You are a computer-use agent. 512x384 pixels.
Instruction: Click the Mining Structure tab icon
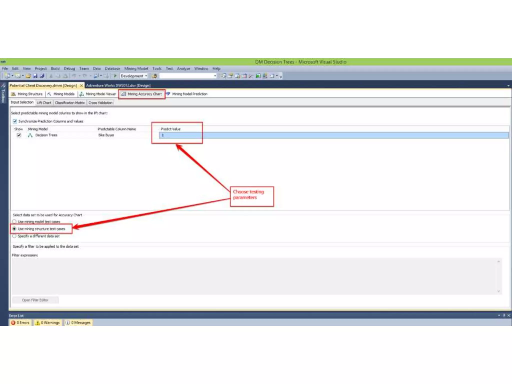coord(13,94)
